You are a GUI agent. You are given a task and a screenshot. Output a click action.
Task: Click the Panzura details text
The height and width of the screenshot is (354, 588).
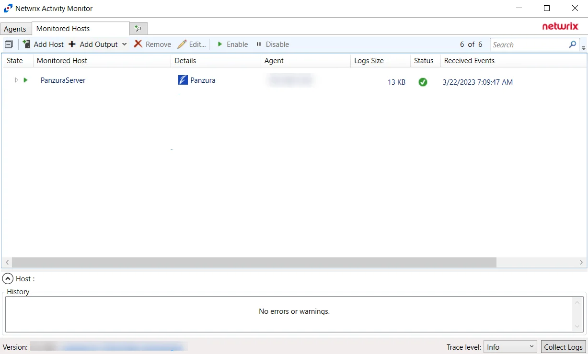(x=203, y=80)
